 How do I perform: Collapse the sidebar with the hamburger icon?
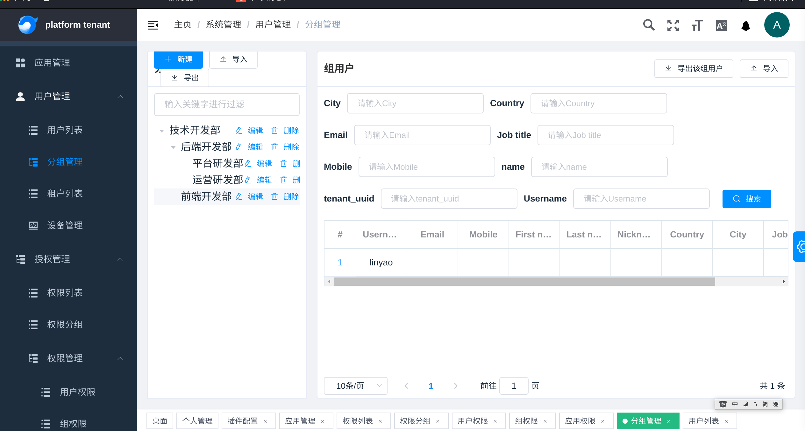tap(153, 25)
